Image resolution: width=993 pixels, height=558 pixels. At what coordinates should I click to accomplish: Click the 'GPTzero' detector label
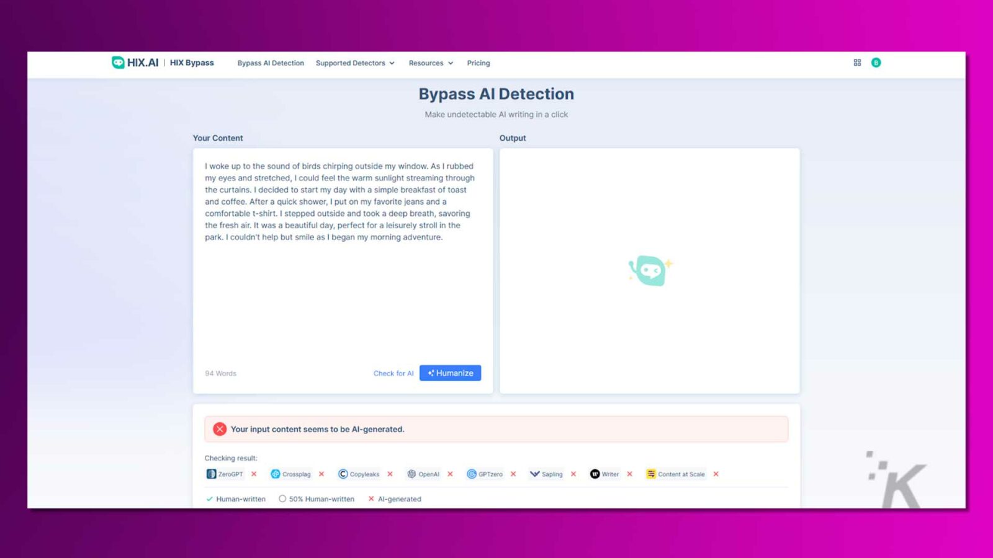(490, 474)
